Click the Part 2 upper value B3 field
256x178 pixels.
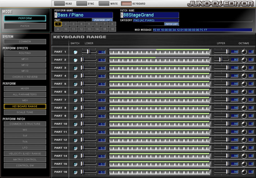pyautogui.click(x=234, y=60)
